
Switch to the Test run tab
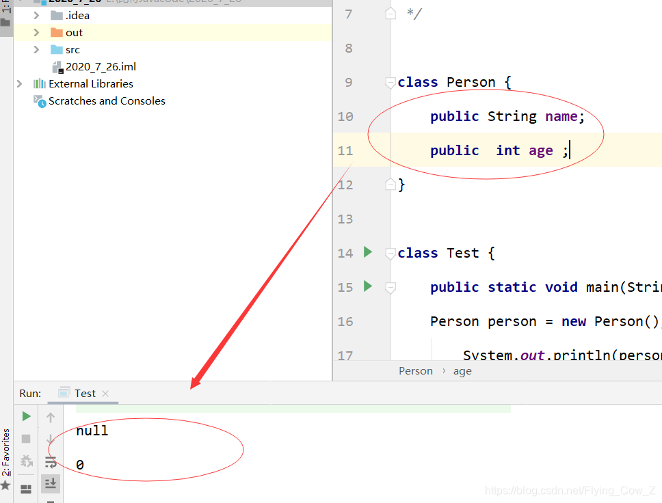(x=84, y=393)
